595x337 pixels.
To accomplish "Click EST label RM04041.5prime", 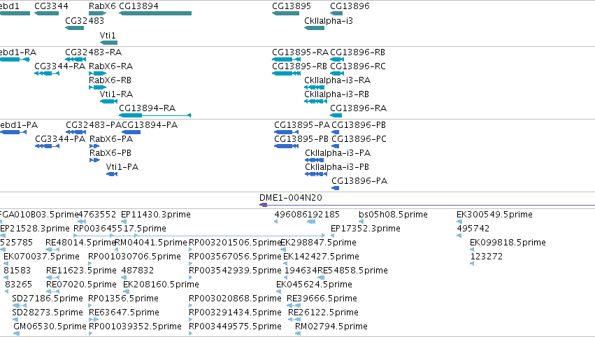I will coord(150,243).
